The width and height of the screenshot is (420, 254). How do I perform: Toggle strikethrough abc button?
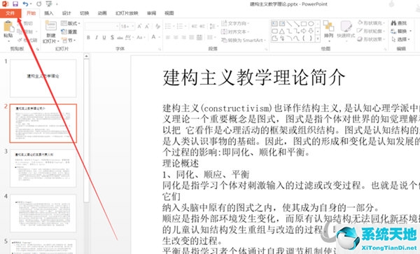pos(120,38)
